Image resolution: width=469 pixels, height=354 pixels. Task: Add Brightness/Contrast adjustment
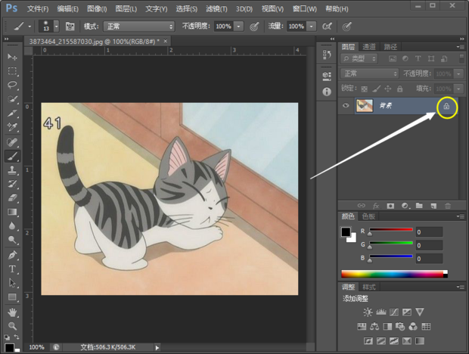[x=368, y=312]
